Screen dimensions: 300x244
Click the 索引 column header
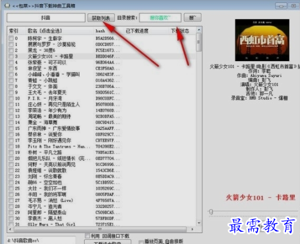pyautogui.click(x=13, y=31)
